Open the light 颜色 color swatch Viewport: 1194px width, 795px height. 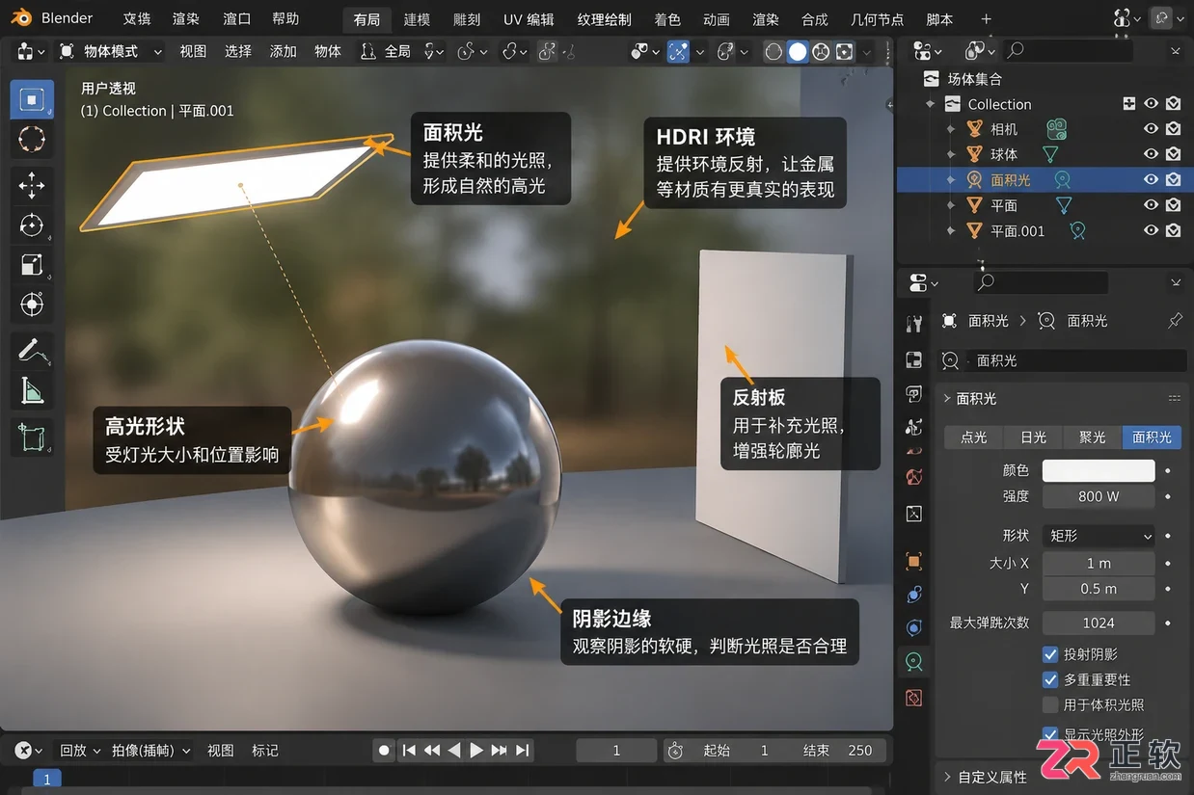point(1099,470)
